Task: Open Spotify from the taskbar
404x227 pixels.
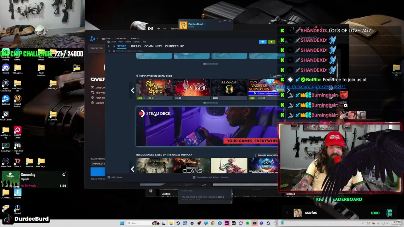Action: coord(247,223)
